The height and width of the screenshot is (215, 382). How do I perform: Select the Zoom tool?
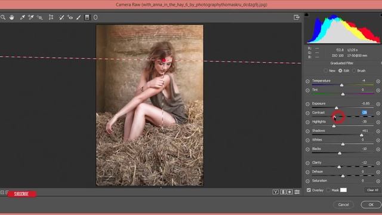click(x=3, y=17)
